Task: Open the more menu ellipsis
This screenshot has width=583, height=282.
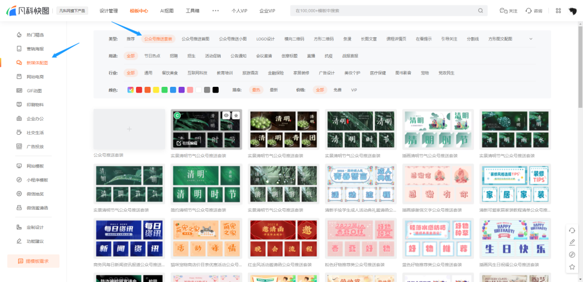Action: point(215,11)
